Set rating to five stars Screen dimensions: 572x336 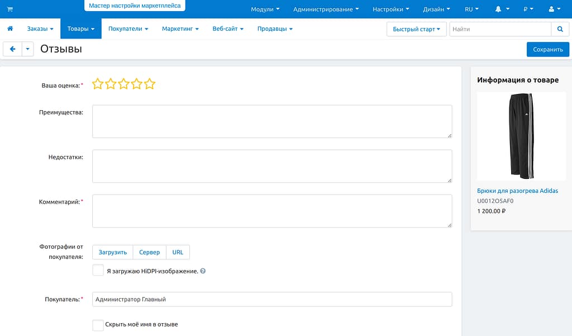pos(149,84)
